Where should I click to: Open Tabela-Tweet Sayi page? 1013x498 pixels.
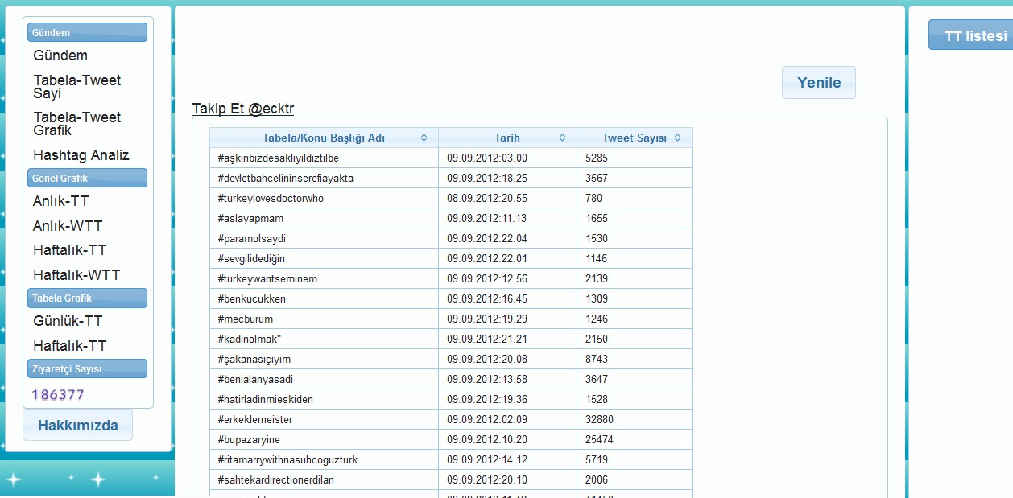(77, 87)
